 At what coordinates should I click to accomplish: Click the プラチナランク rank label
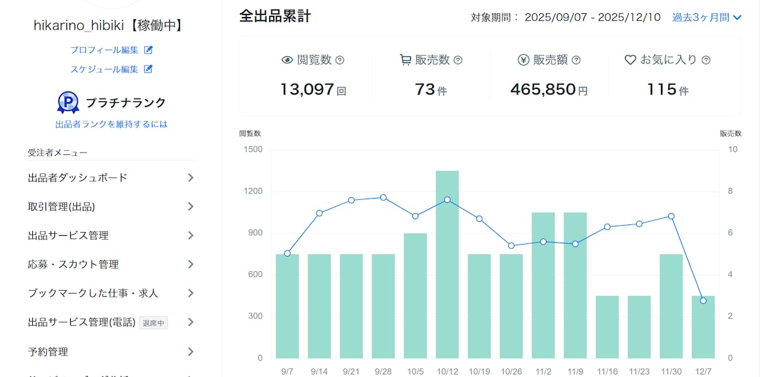(x=126, y=103)
